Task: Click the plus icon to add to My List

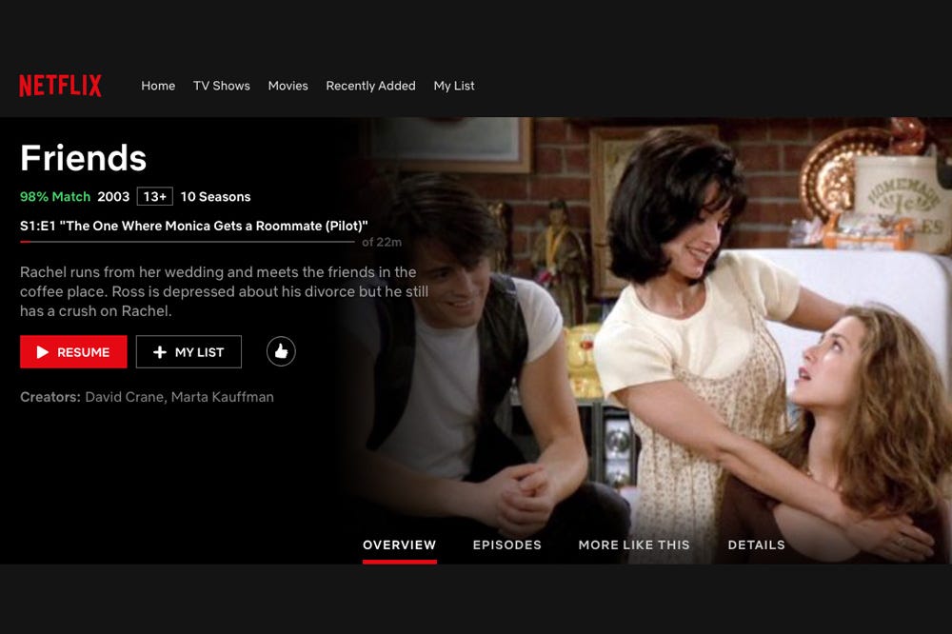Action: 160,352
